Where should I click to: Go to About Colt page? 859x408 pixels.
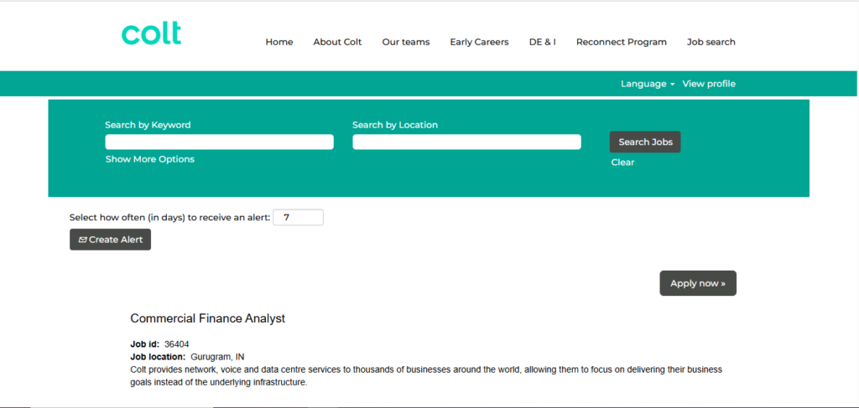pyautogui.click(x=337, y=42)
